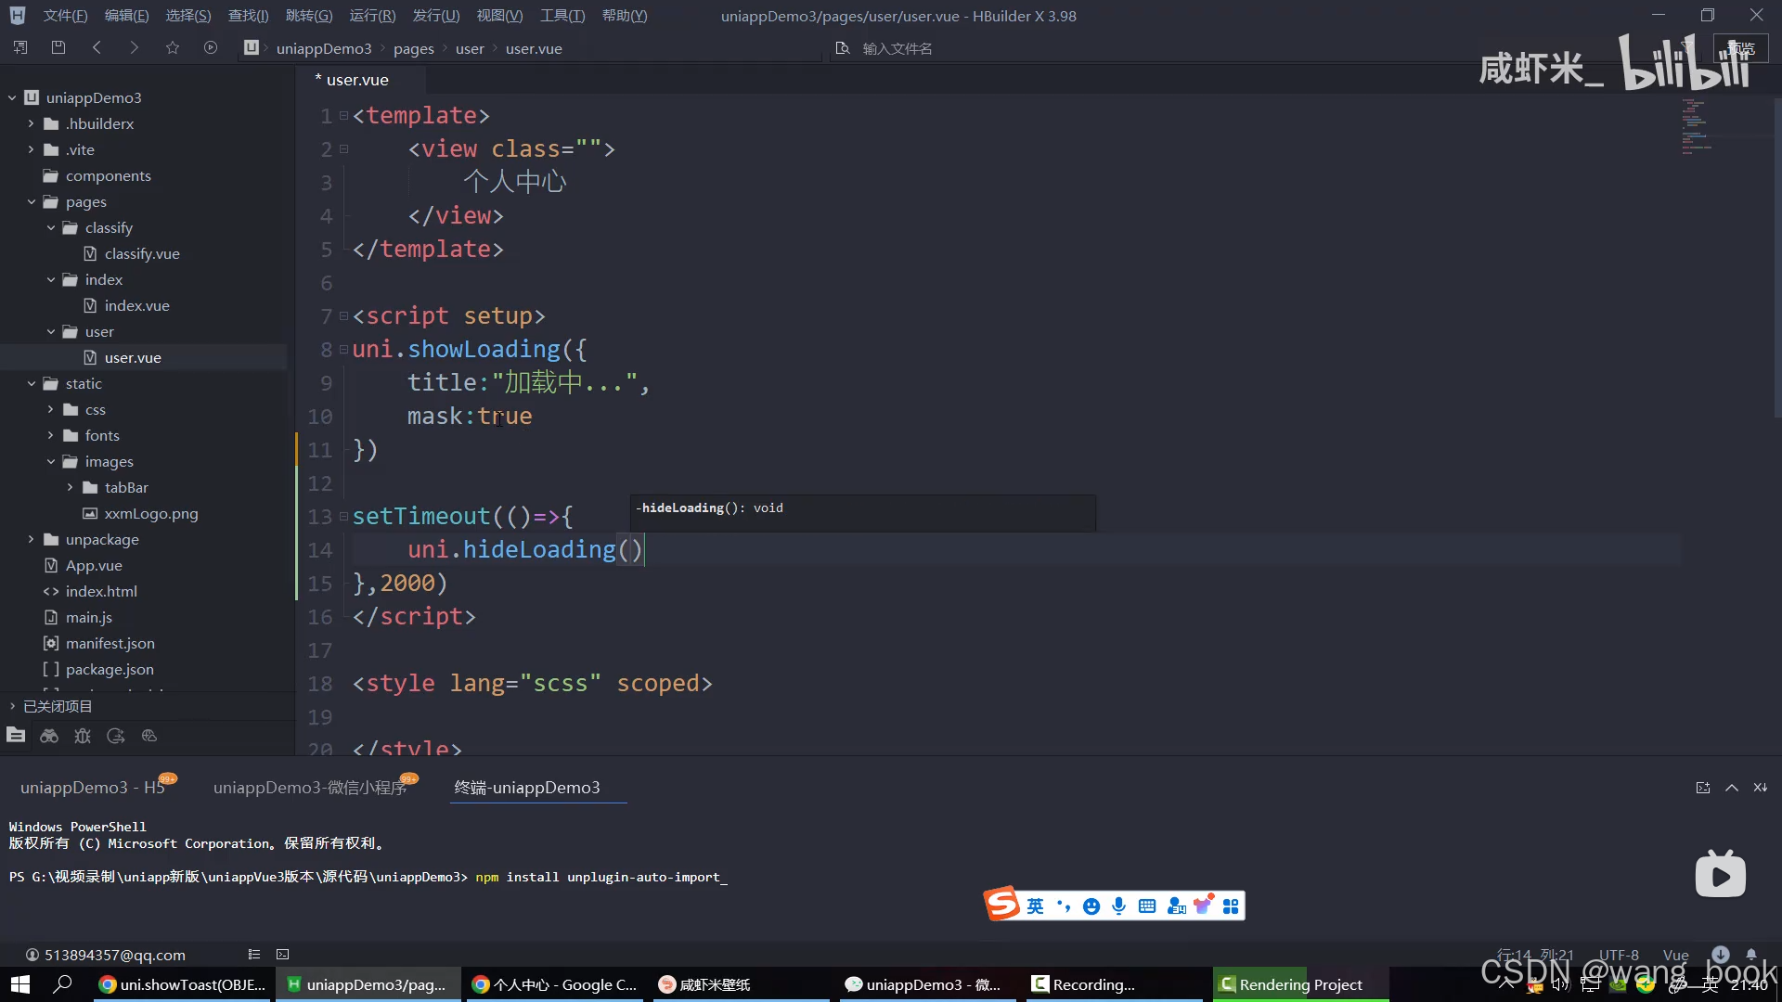Click the new terminal icon in console panel

1703,788
